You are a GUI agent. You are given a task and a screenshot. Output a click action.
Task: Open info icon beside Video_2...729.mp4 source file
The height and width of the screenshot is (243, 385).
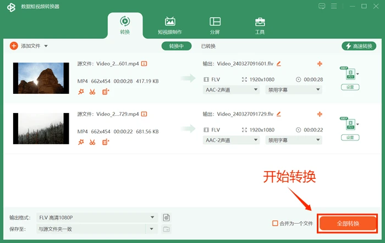click(x=144, y=114)
